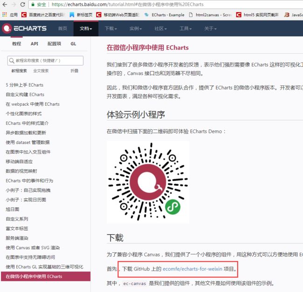Select 教程搜索 search mode

click(x=19, y=71)
